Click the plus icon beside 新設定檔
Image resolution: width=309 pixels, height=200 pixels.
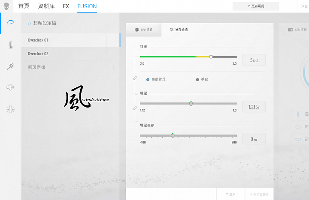[x=113, y=67]
